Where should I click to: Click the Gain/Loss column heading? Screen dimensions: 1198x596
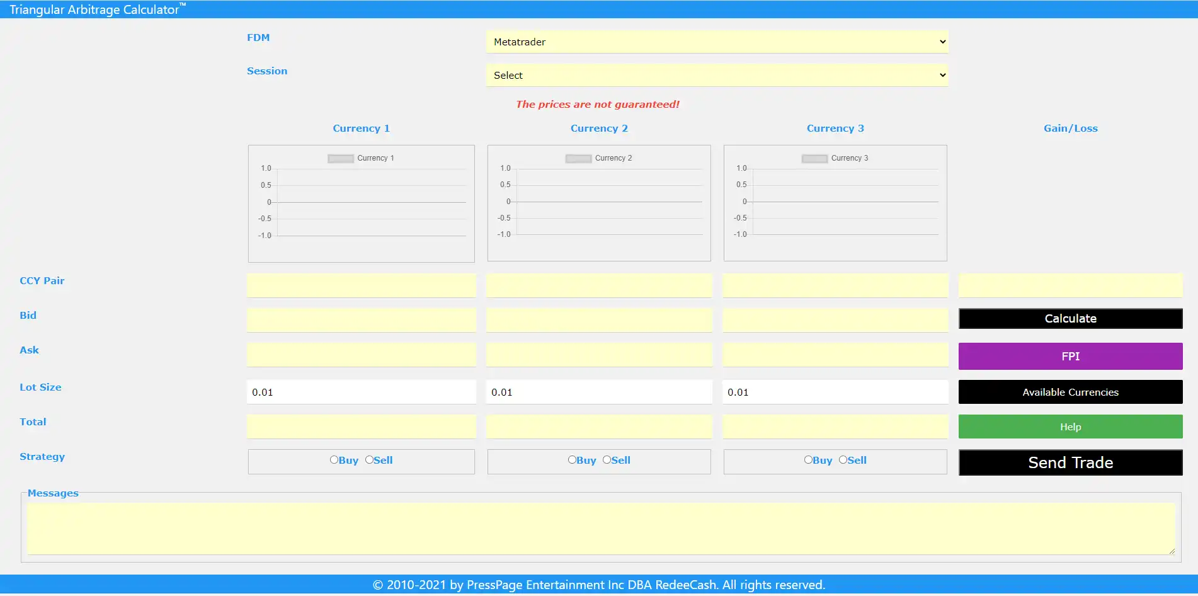point(1070,129)
